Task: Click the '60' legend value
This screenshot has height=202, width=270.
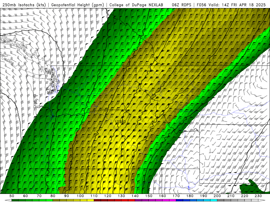Action: tap(26, 196)
